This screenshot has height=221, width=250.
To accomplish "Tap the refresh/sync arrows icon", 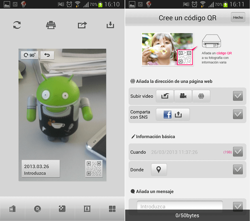I will (17, 25).
